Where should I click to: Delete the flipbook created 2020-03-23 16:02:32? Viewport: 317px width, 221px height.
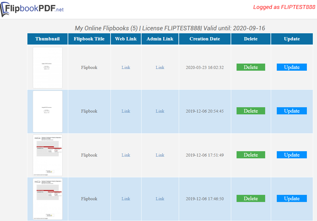251,67
